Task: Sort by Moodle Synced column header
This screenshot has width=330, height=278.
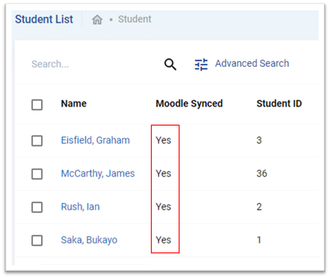Action: tap(189, 104)
